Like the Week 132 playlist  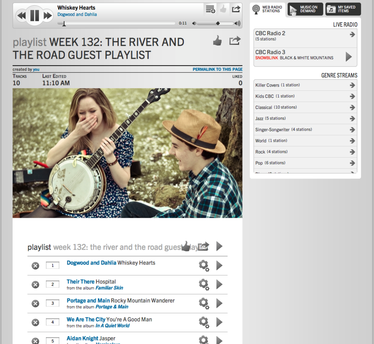217,41
